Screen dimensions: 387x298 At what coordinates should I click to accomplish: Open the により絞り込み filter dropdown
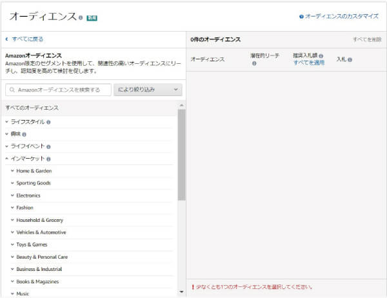pyautogui.click(x=148, y=90)
